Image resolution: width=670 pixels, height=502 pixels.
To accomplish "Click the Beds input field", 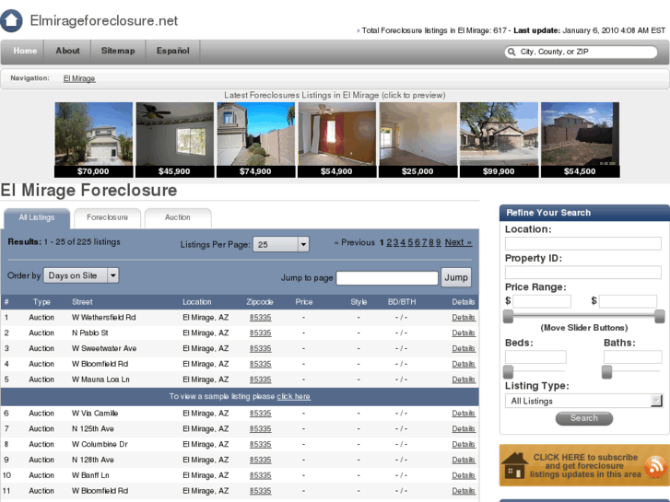I will [x=535, y=356].
